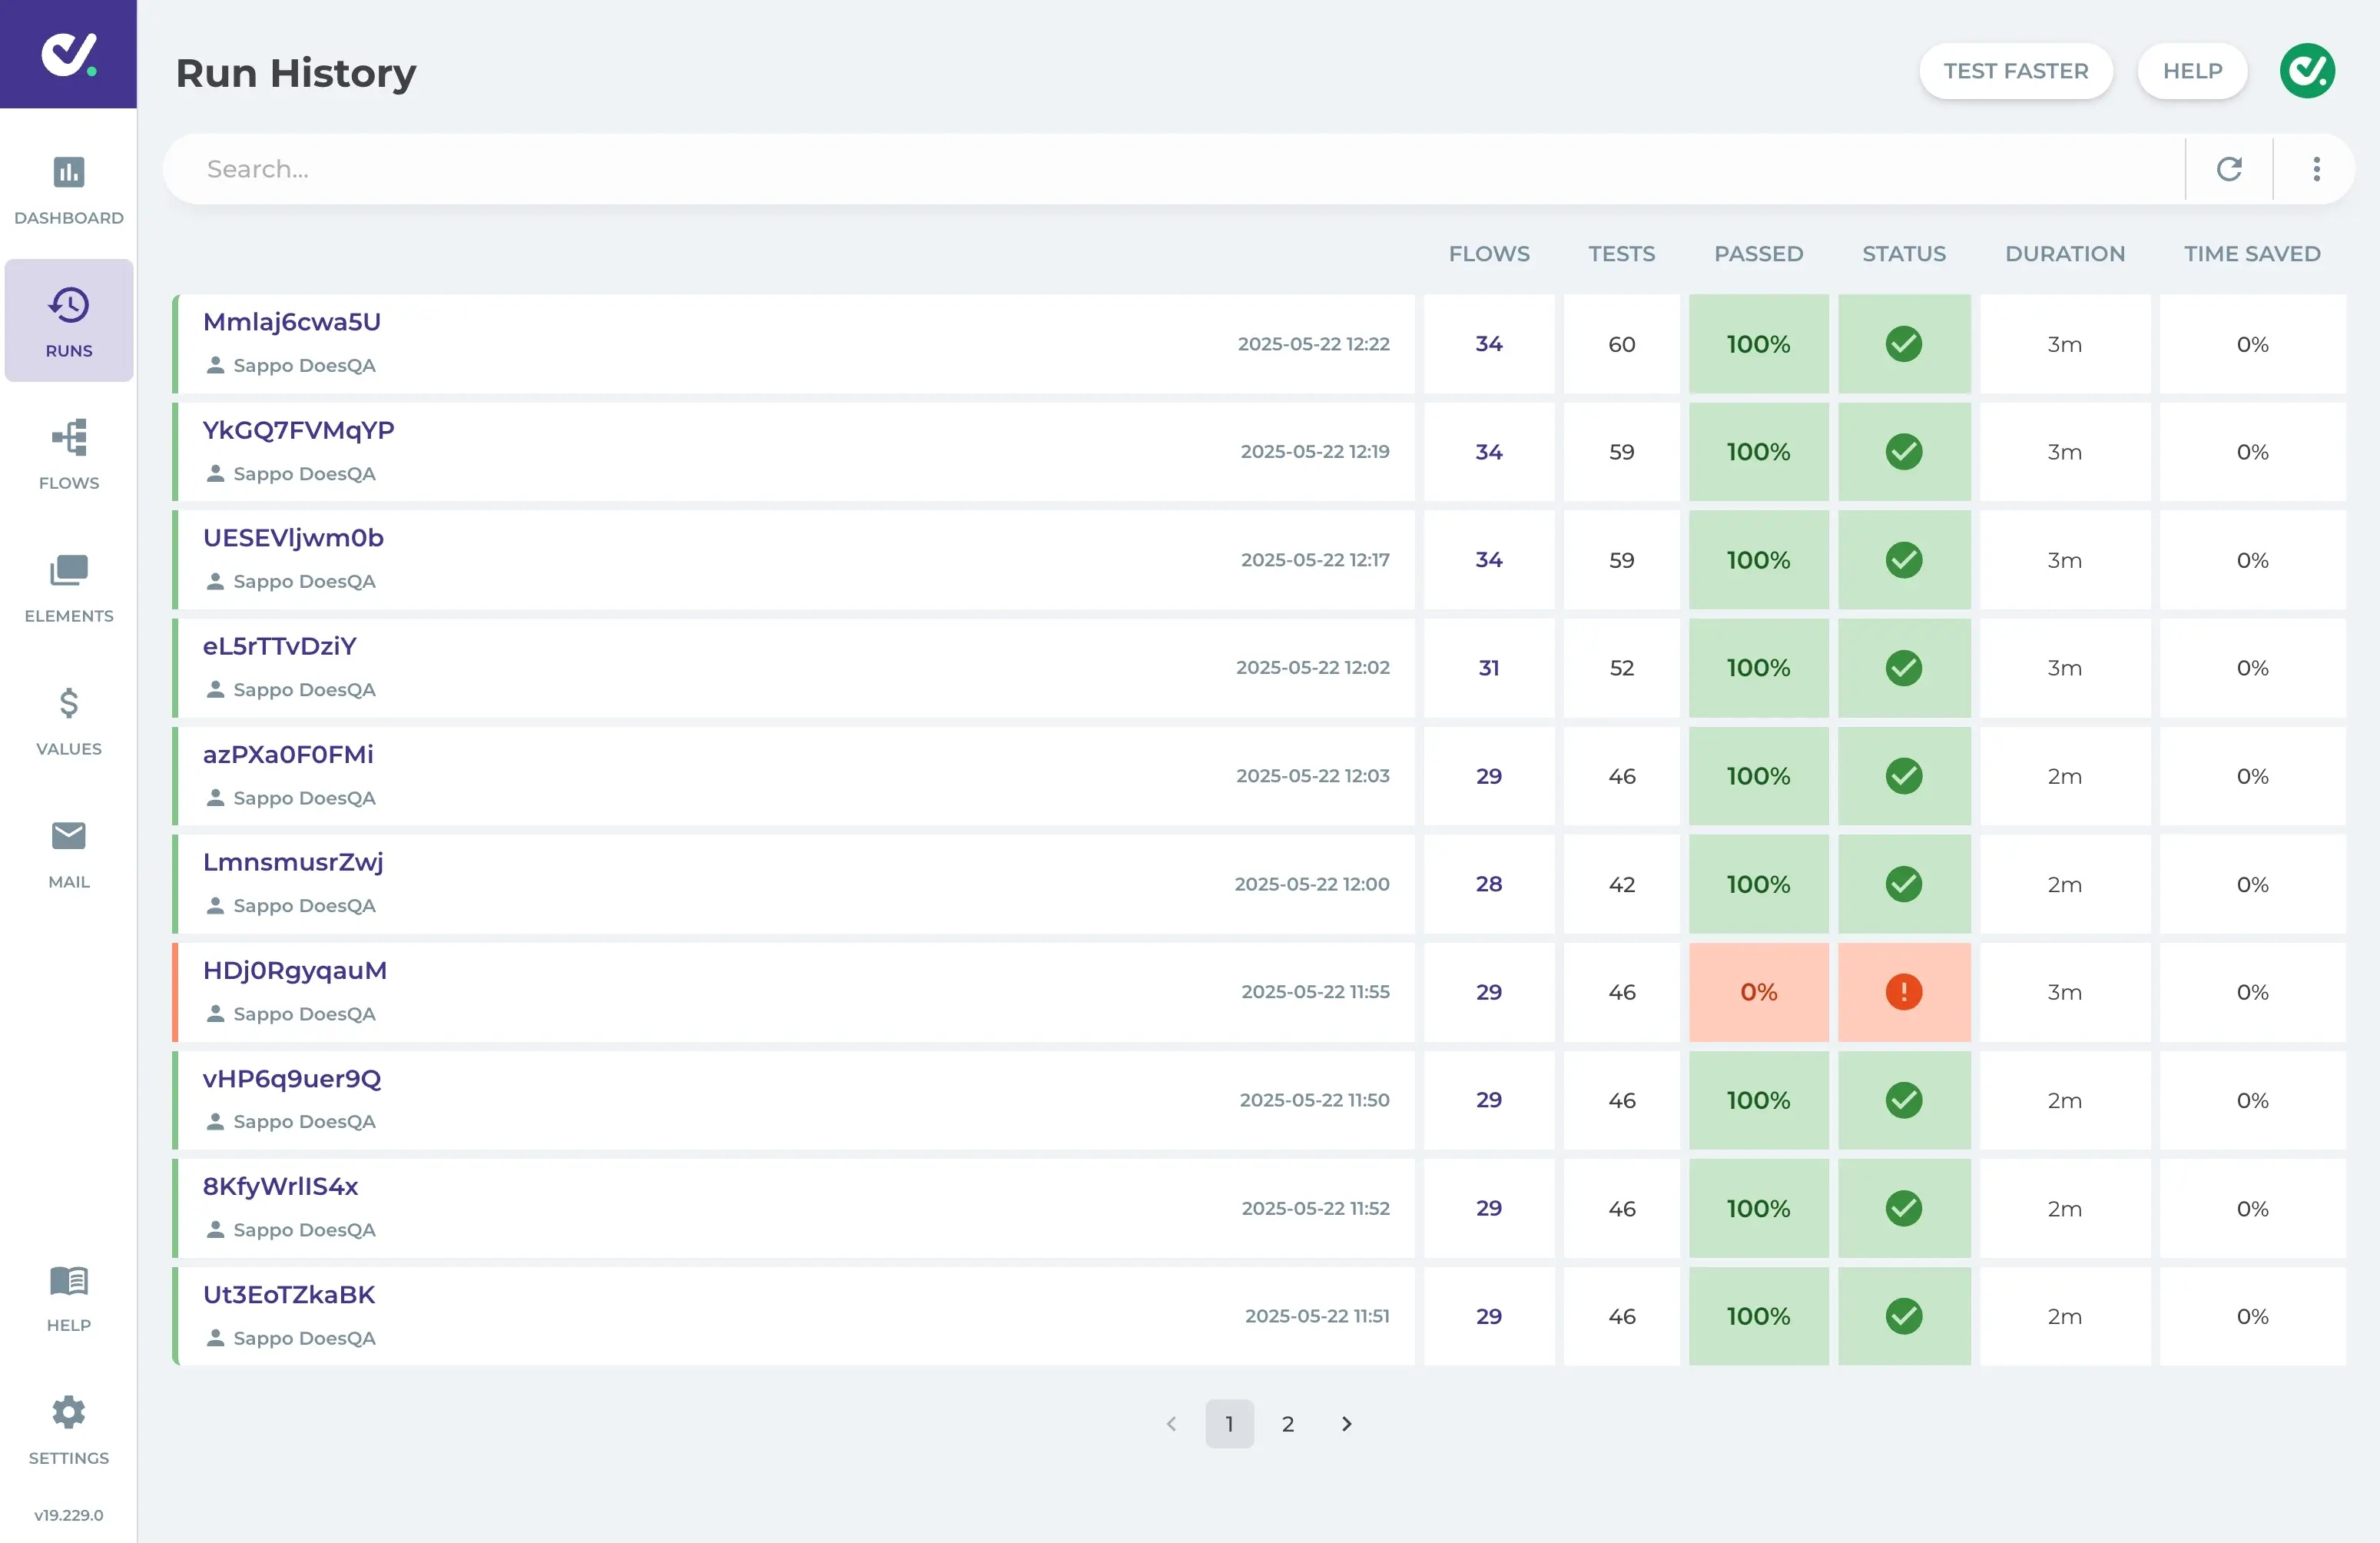Screen dimensions: 2380x1543
Task: Click the user icon under run Ut3EoTZkaBK
Action: (x=215, y=1337)
